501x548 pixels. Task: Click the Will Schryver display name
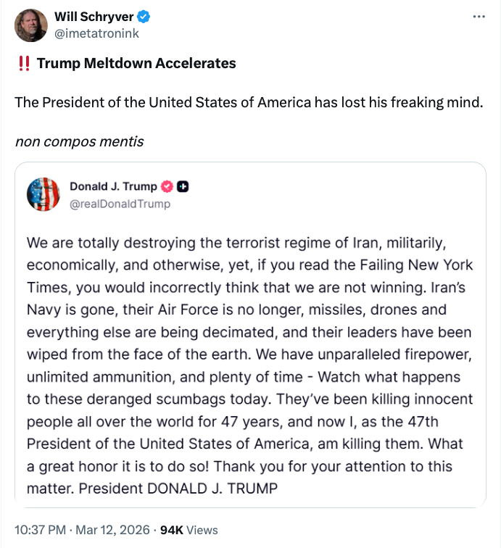[x=94, y=17]
